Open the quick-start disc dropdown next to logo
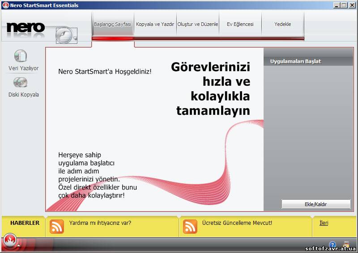The width and height of the screenshot is (358, 253). 67,36
